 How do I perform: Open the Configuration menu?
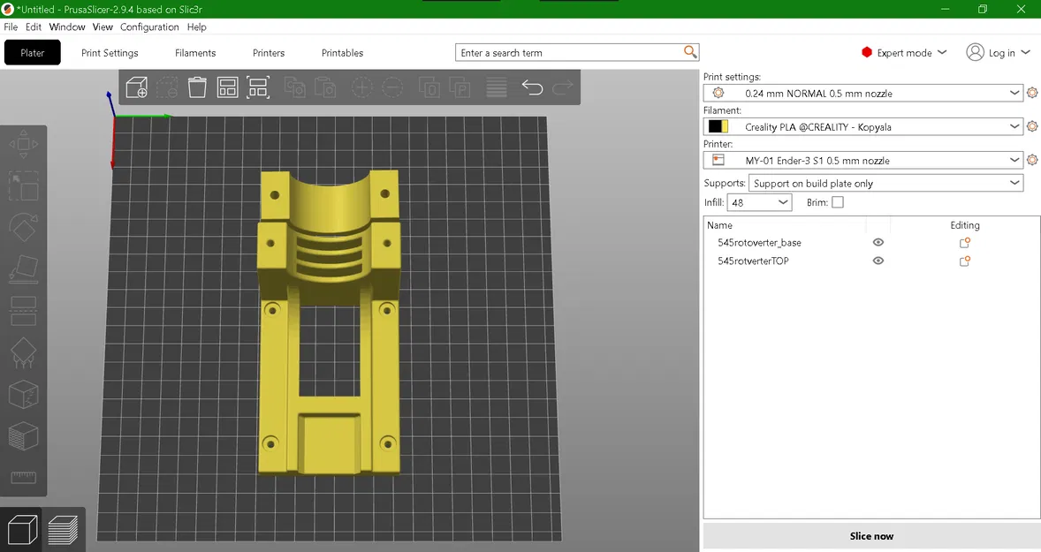149,27
